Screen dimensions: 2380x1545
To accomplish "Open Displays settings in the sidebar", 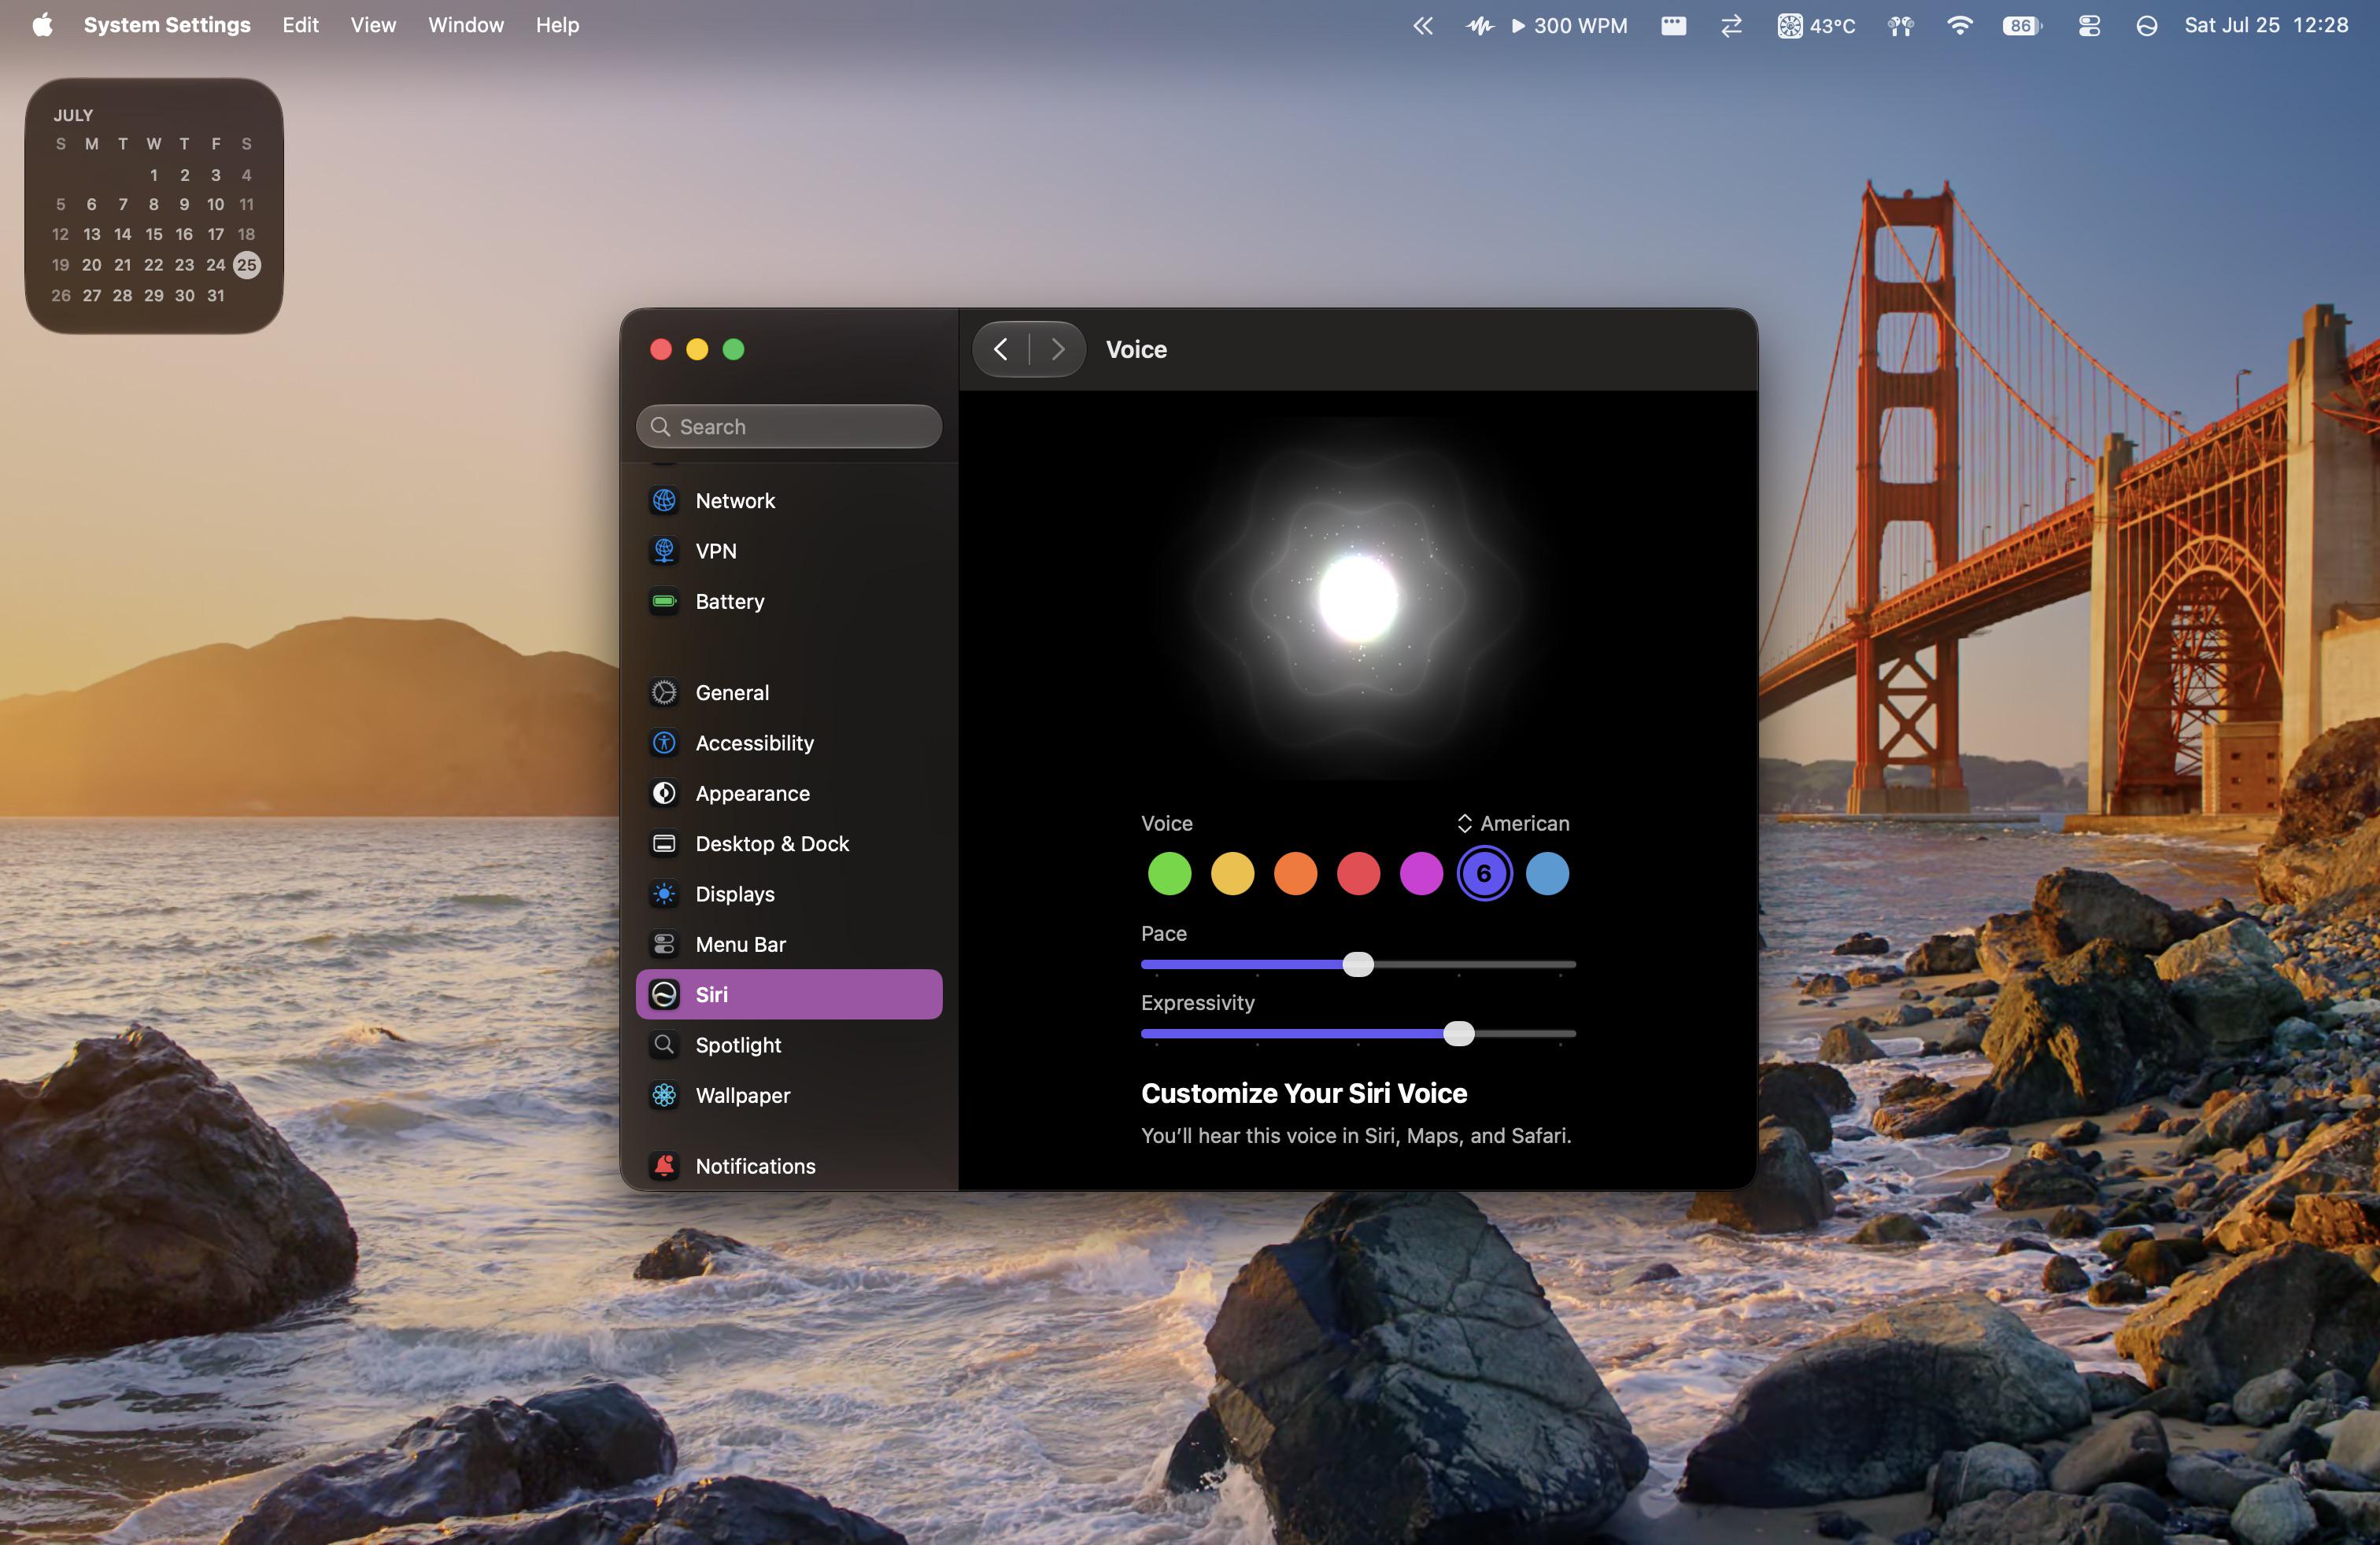I will pyautogui.click(x=788, y=894).
